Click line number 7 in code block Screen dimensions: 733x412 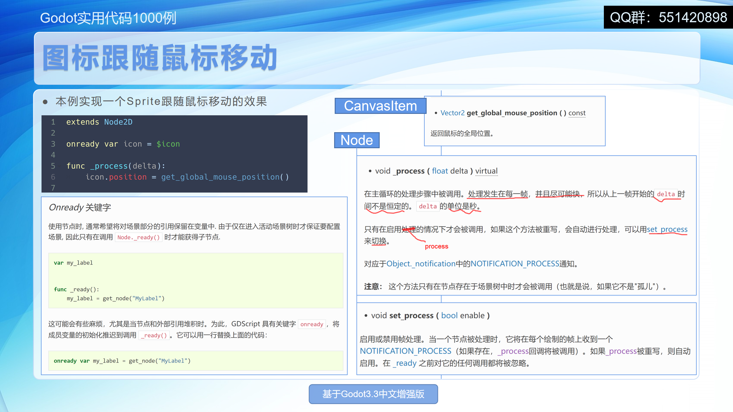click(53, 188)
